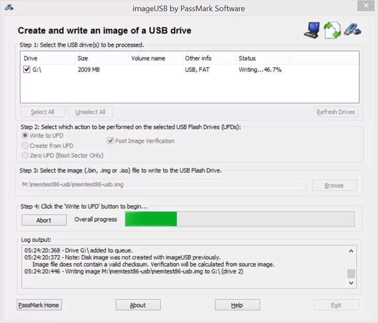
Task: Click log line 'Writing image M:\memtest86-usb'
Action: (134, 271)
